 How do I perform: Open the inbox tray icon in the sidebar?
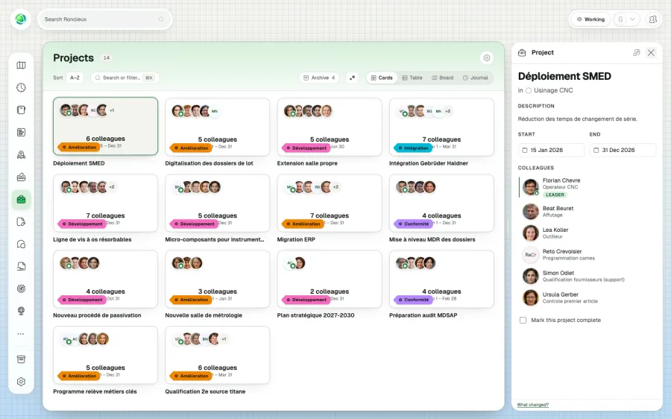[x=21, y=177]
